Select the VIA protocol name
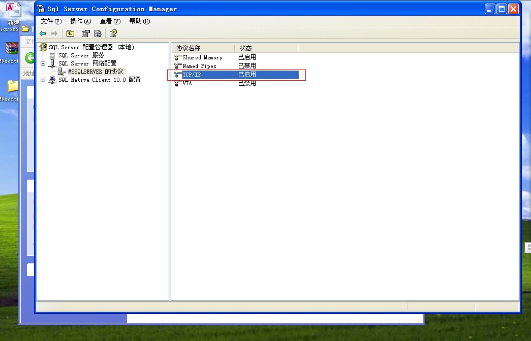 (x=188, y=83)
